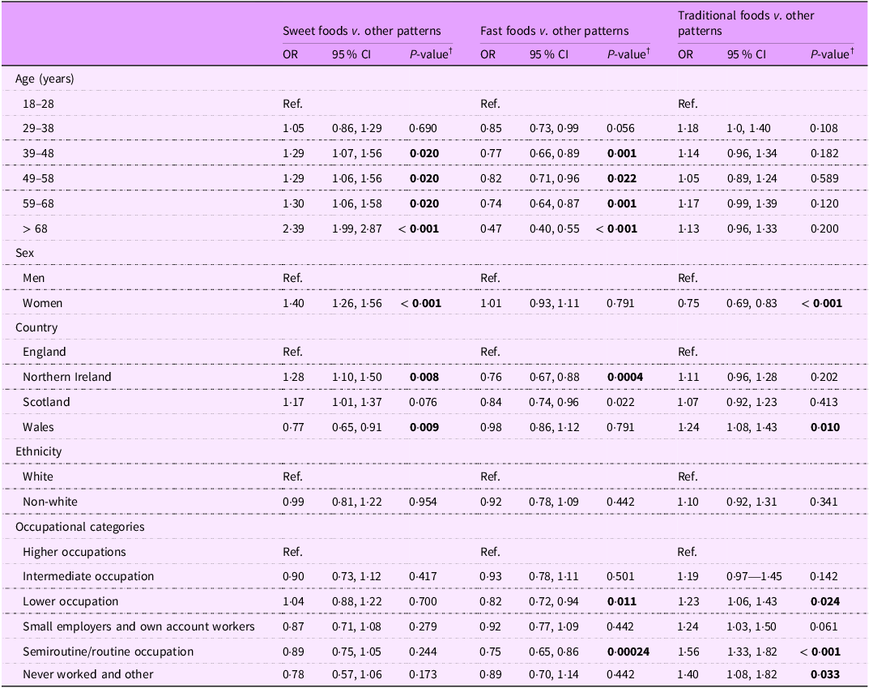Select the 'Traditional foods v. other patterns' header
This screenshot has height=688, width=869.
(x=746, y=24)
